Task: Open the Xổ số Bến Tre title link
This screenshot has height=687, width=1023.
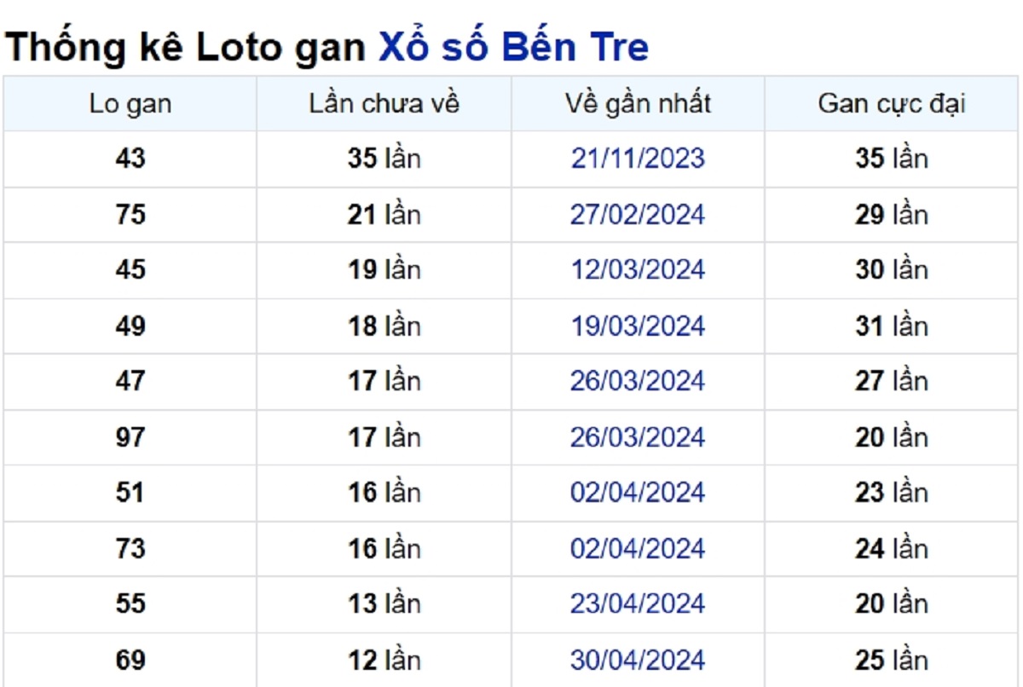Action: pos(513,47)
